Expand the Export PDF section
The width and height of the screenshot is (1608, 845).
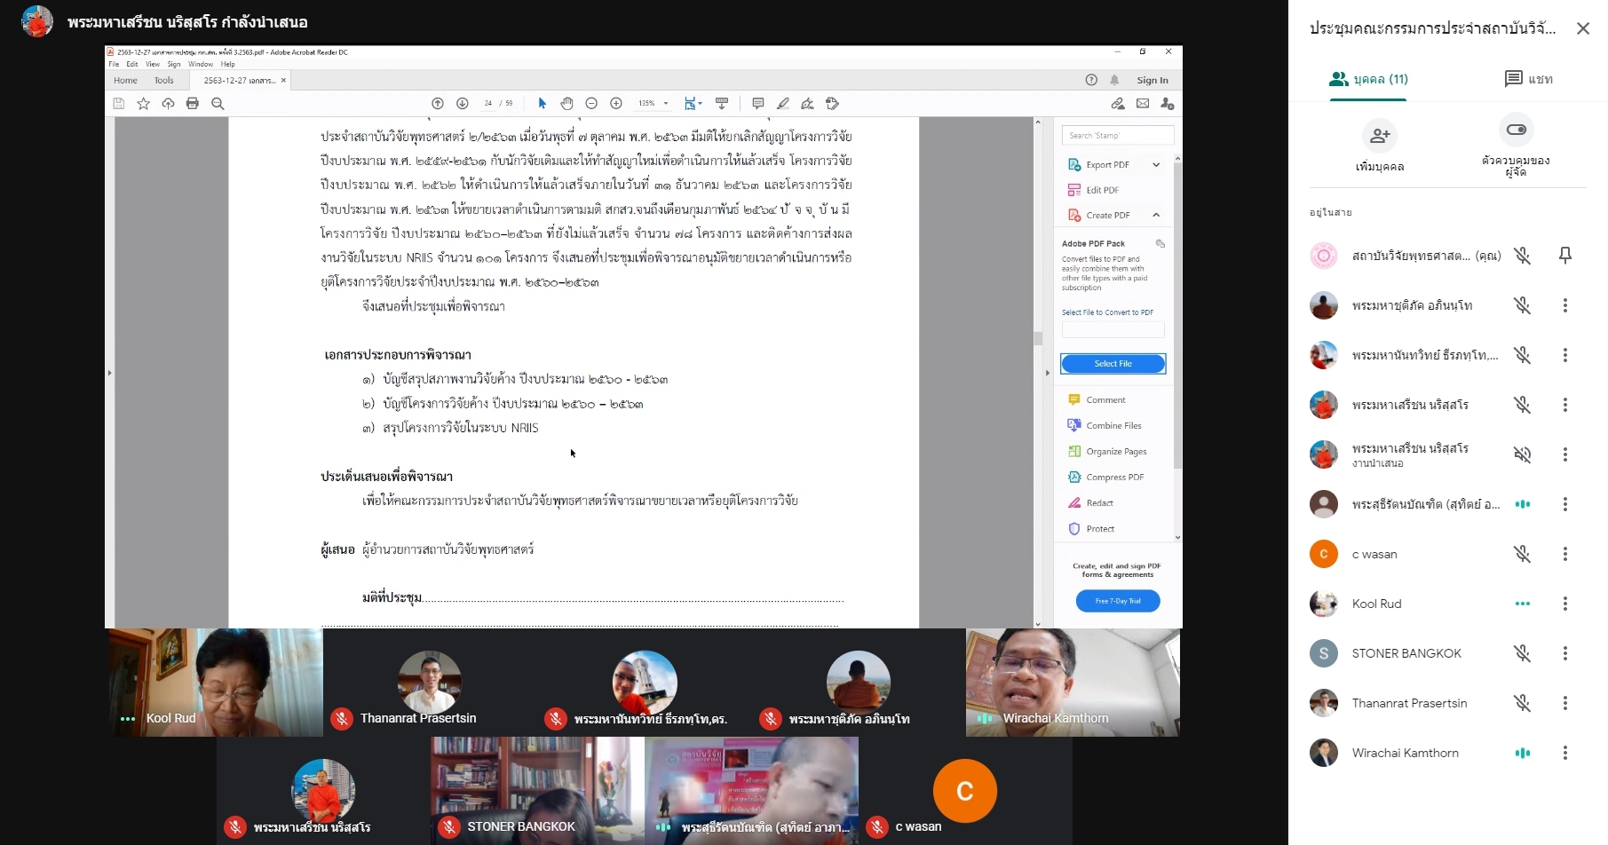coord(1155,165)
